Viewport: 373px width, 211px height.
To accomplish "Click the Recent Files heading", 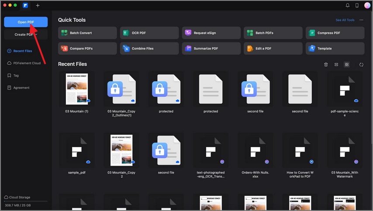I will [73, 64].
